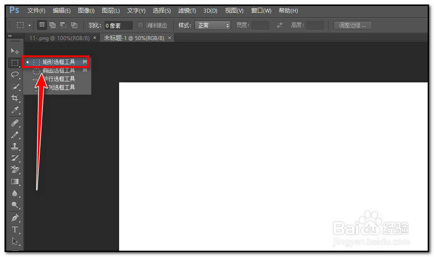434x257 pixels.
Task: Close the 11-.png document tab
Action: coord(95,37)
